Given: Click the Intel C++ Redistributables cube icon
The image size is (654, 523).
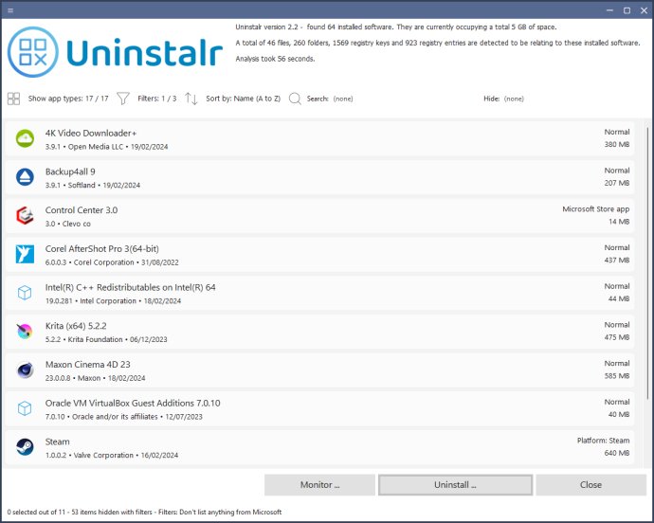Looking at the screenshot, I should tap(25, 293).
